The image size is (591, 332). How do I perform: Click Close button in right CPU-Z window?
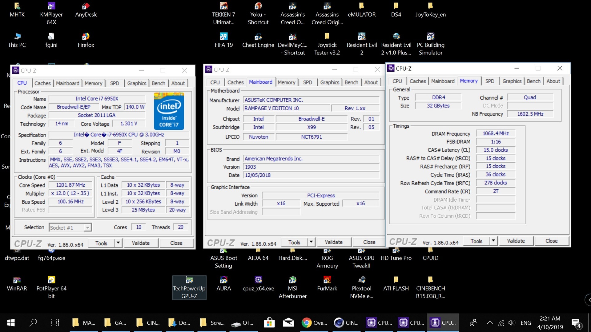[x=551, y=241]
